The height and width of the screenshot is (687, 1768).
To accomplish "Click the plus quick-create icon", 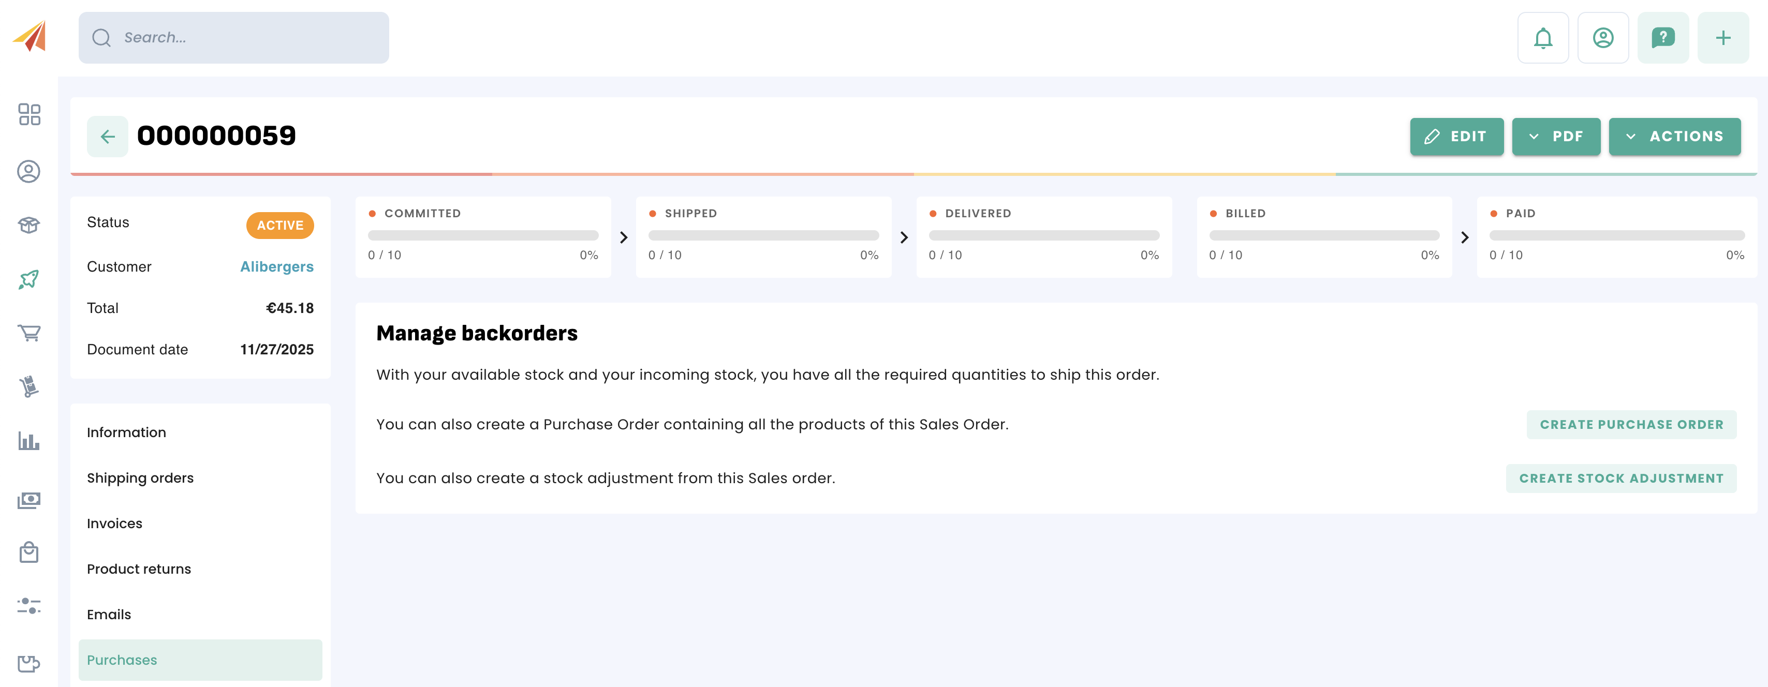I will pyautogui.click(x=1722, y=38).
